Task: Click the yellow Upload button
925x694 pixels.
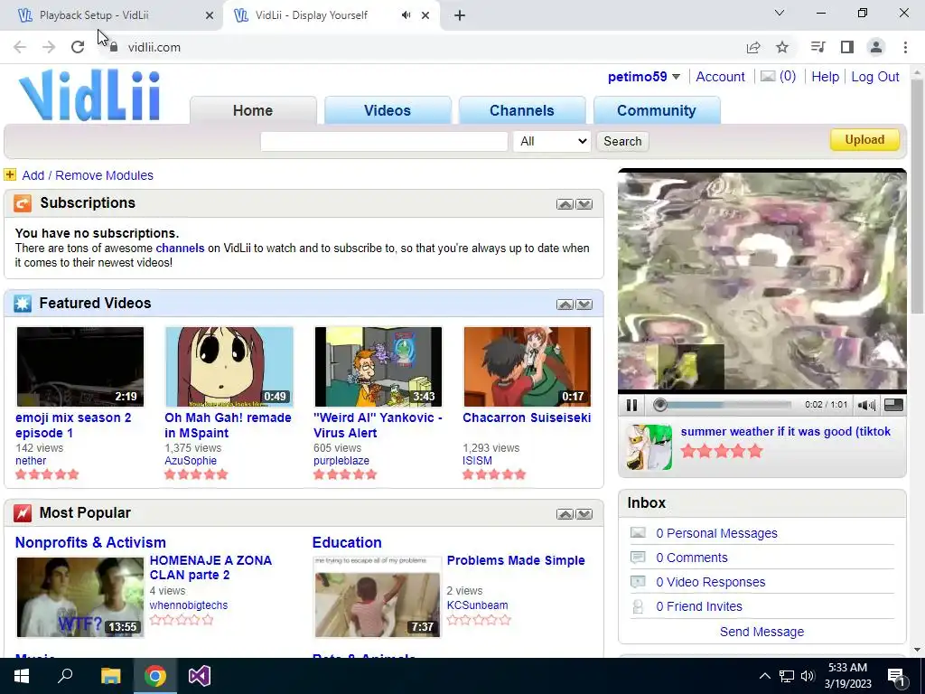Action: [x=864, y=140]
